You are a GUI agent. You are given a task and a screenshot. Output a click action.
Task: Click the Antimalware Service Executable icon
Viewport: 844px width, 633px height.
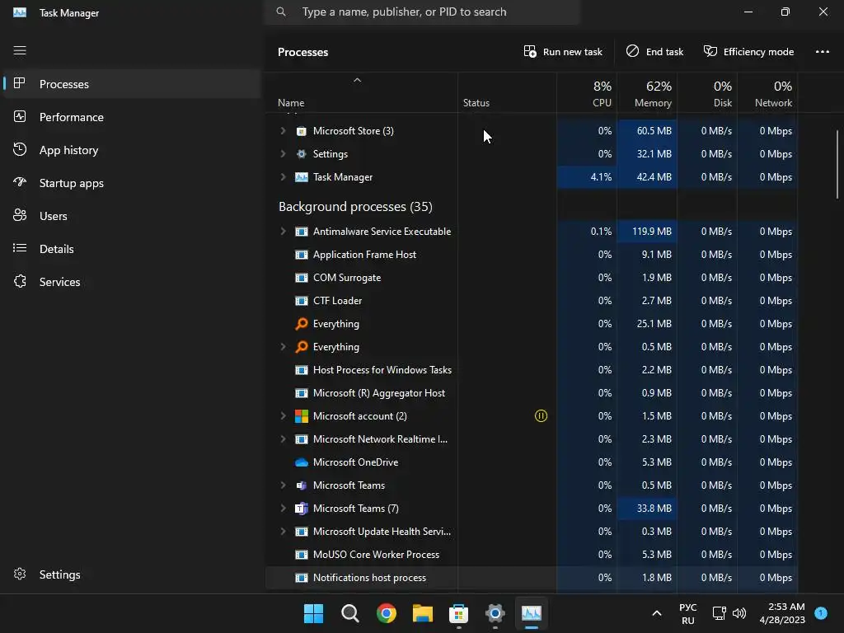click(x=302, y=232)
